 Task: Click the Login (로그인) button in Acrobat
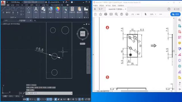click(x=176, y=9)
